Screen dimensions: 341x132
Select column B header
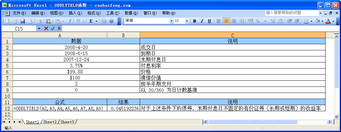coord(123,36)
